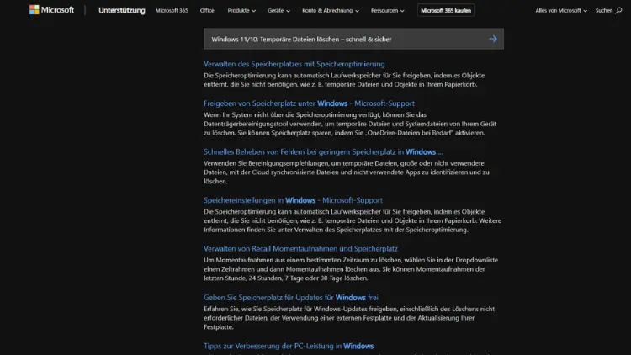
Task: Open Speichereinstellungen in Windows result
Action: point(293,200)
